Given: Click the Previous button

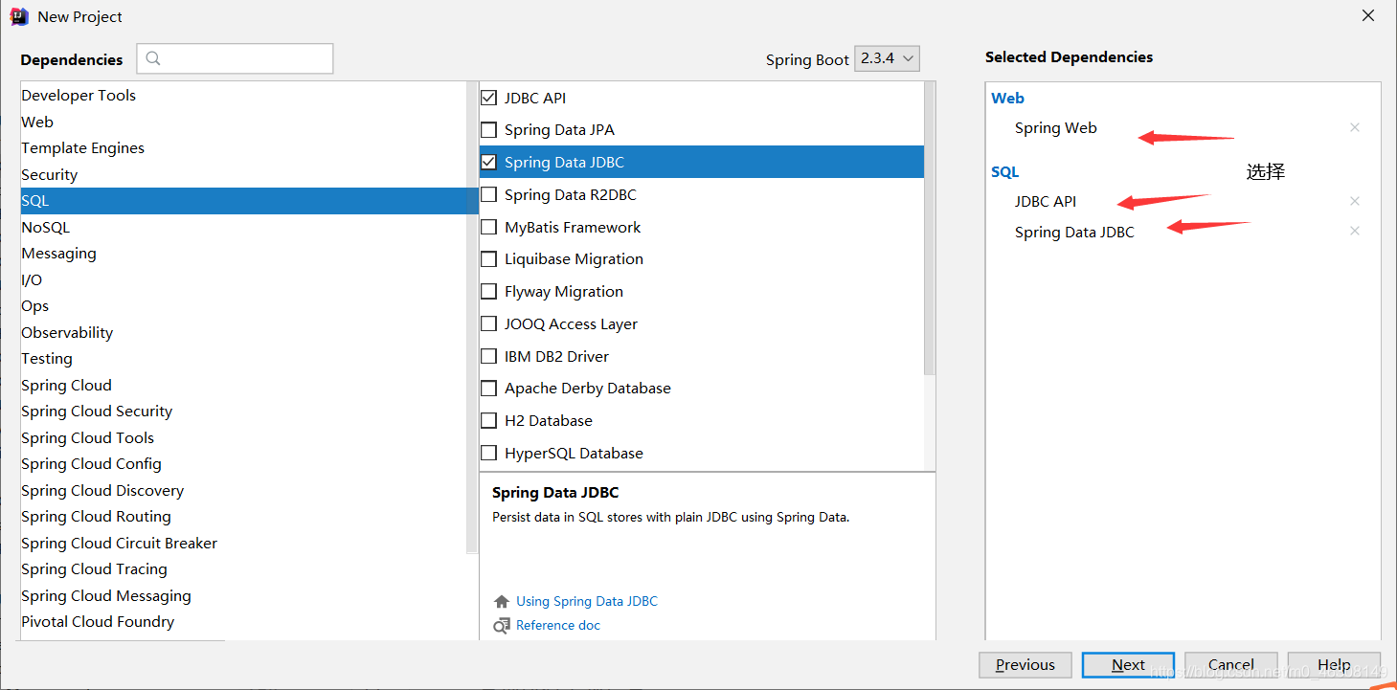Looking at the screenshot, I should (x=1025, y=665).
